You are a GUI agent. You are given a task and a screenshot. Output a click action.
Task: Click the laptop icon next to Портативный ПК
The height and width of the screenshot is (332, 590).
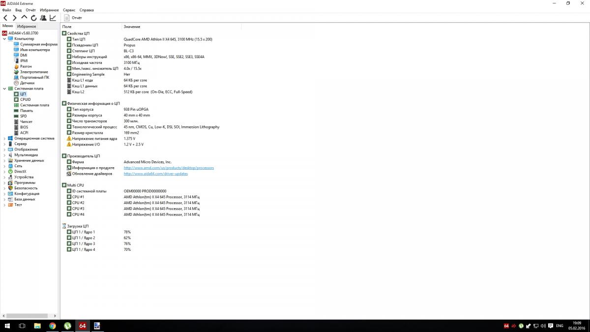point(16,77)
